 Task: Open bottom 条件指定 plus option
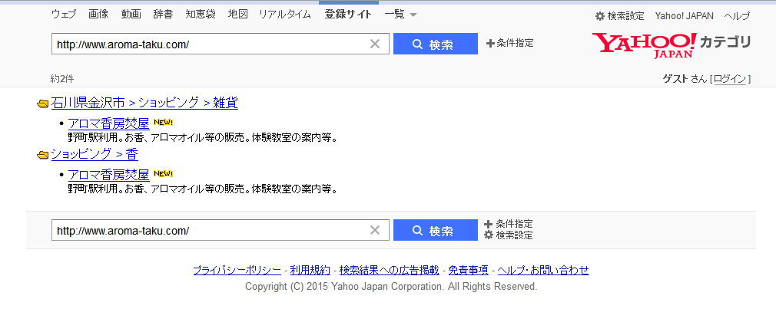coord(509,224)
